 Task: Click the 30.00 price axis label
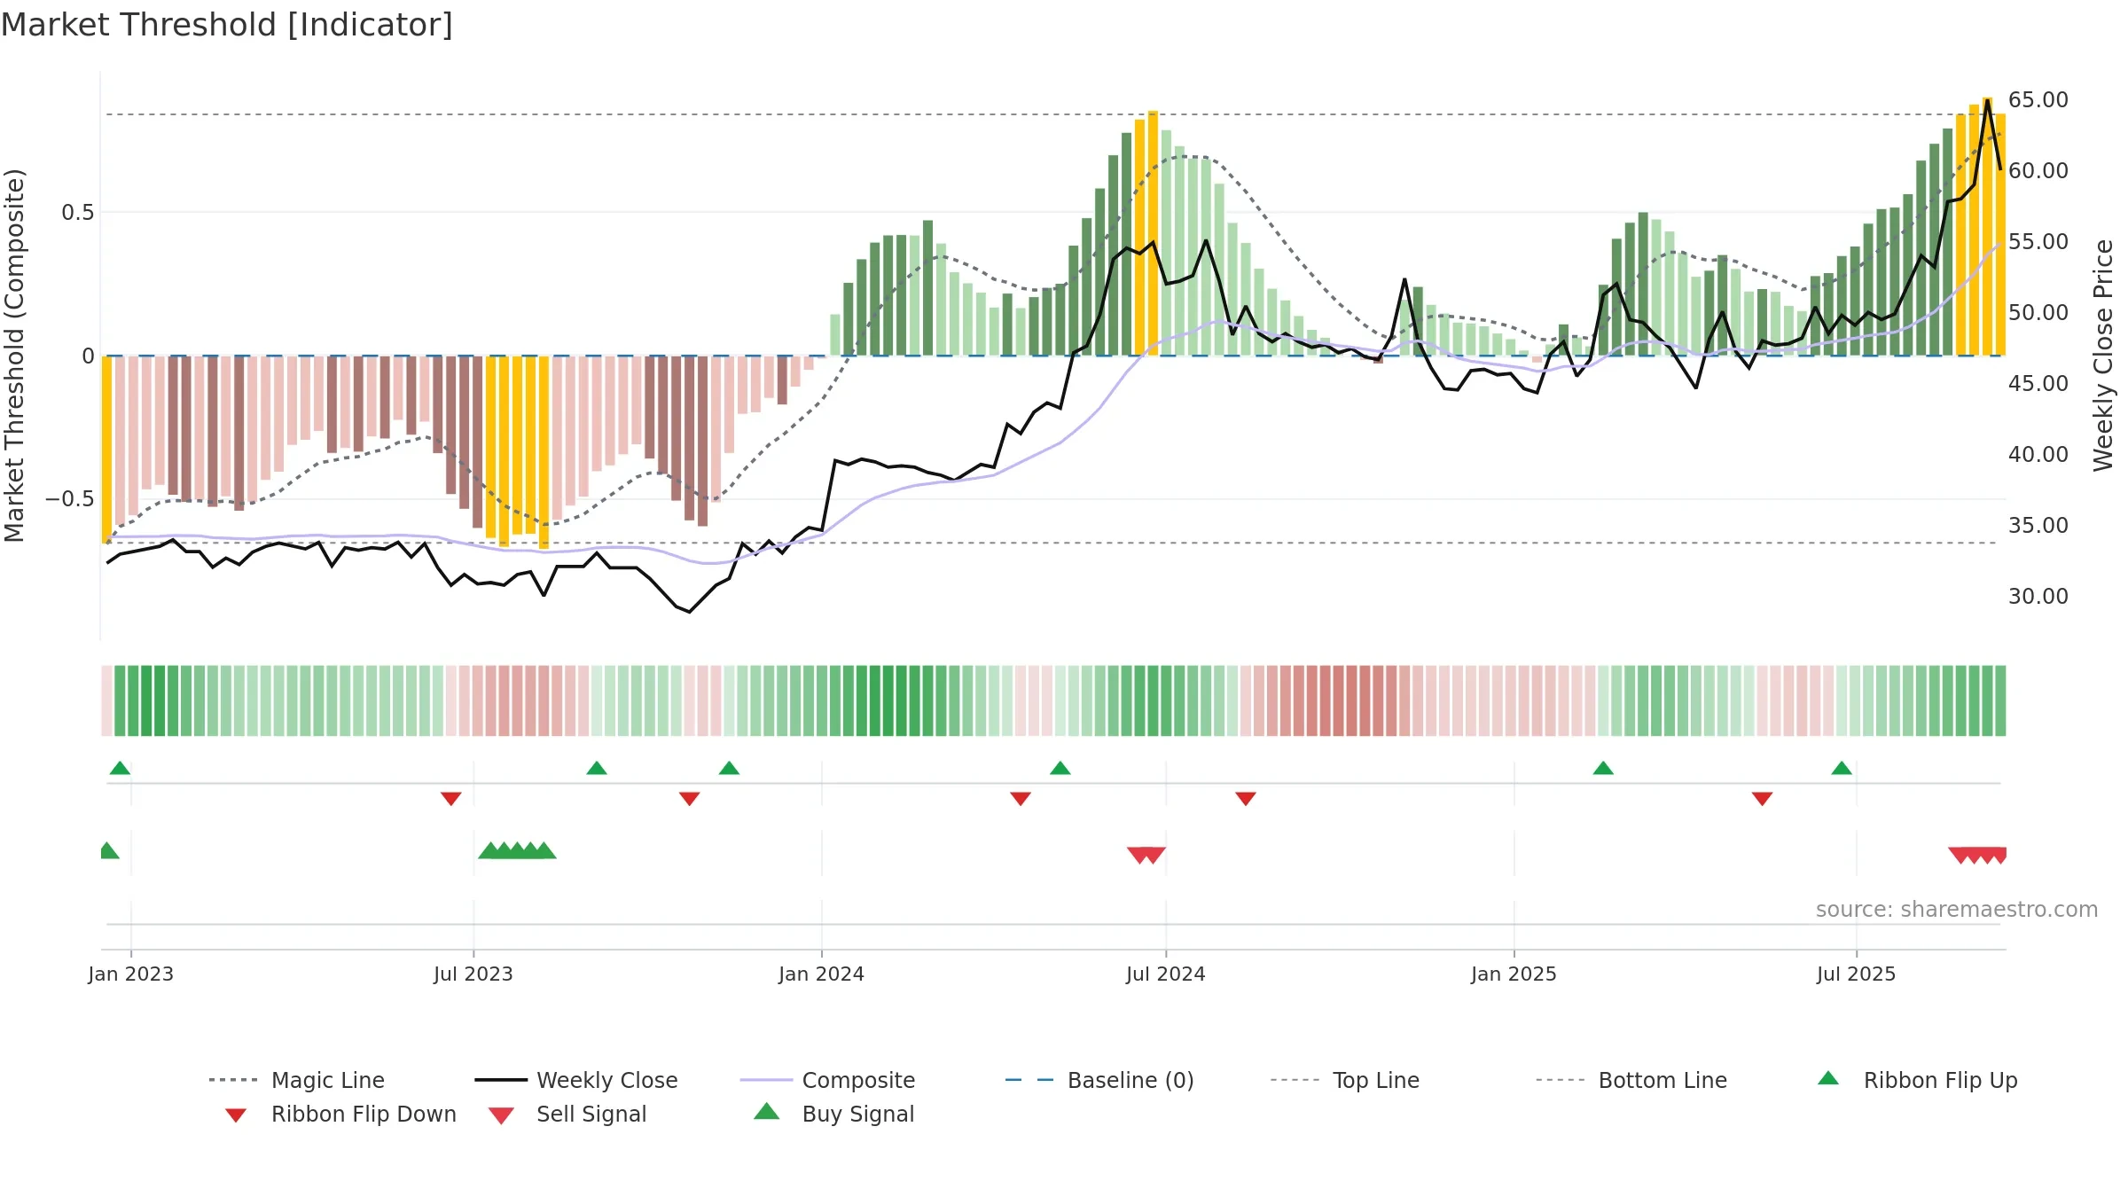[2038, 596]
